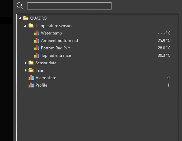Image resolution: width=182 pixels, height=141 pixels.
Task: Select the Profile entry
Action: tap(41, 85)
